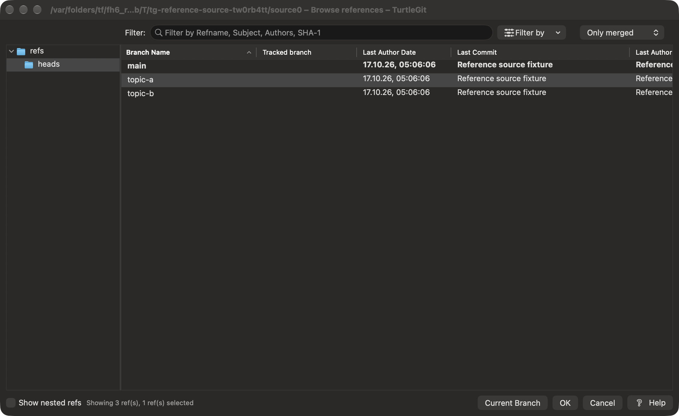
Task: Sort by Last Author Date column
Action: pyautogui.click(x=404, y=52)
